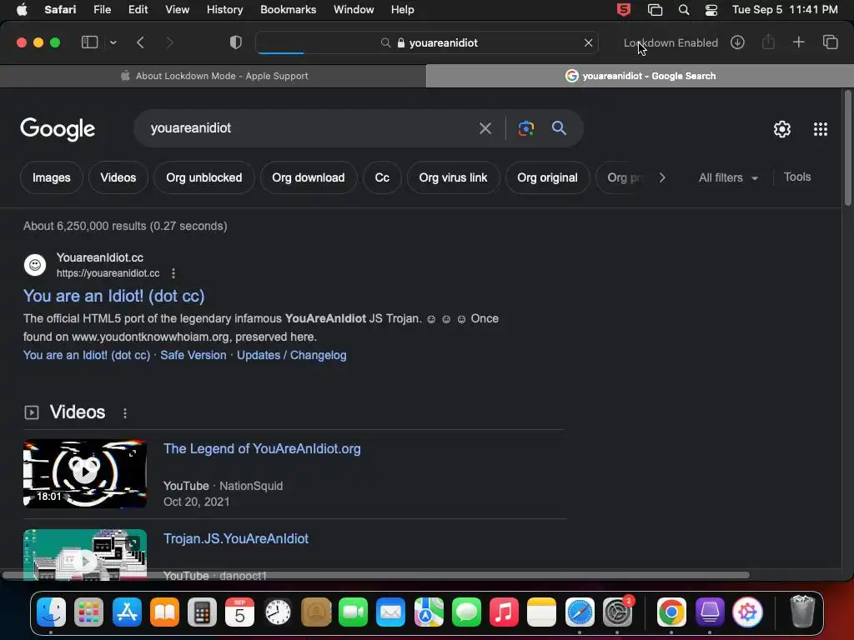Image resolution: width=854 pixels, height=640 pixels.
Task: Open the three-dot menu next to youareanidiot.cc URL
Action: (x=173, y=273)
